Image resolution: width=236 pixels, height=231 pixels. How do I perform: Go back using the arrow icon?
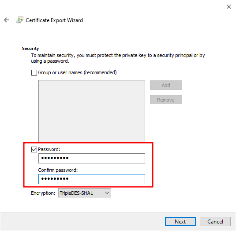click(x=7, y=20)
